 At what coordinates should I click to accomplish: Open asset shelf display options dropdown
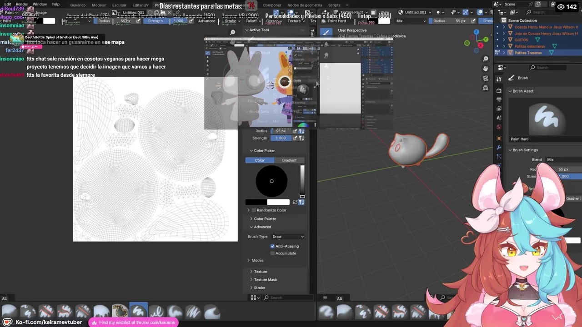pos(255,298)
